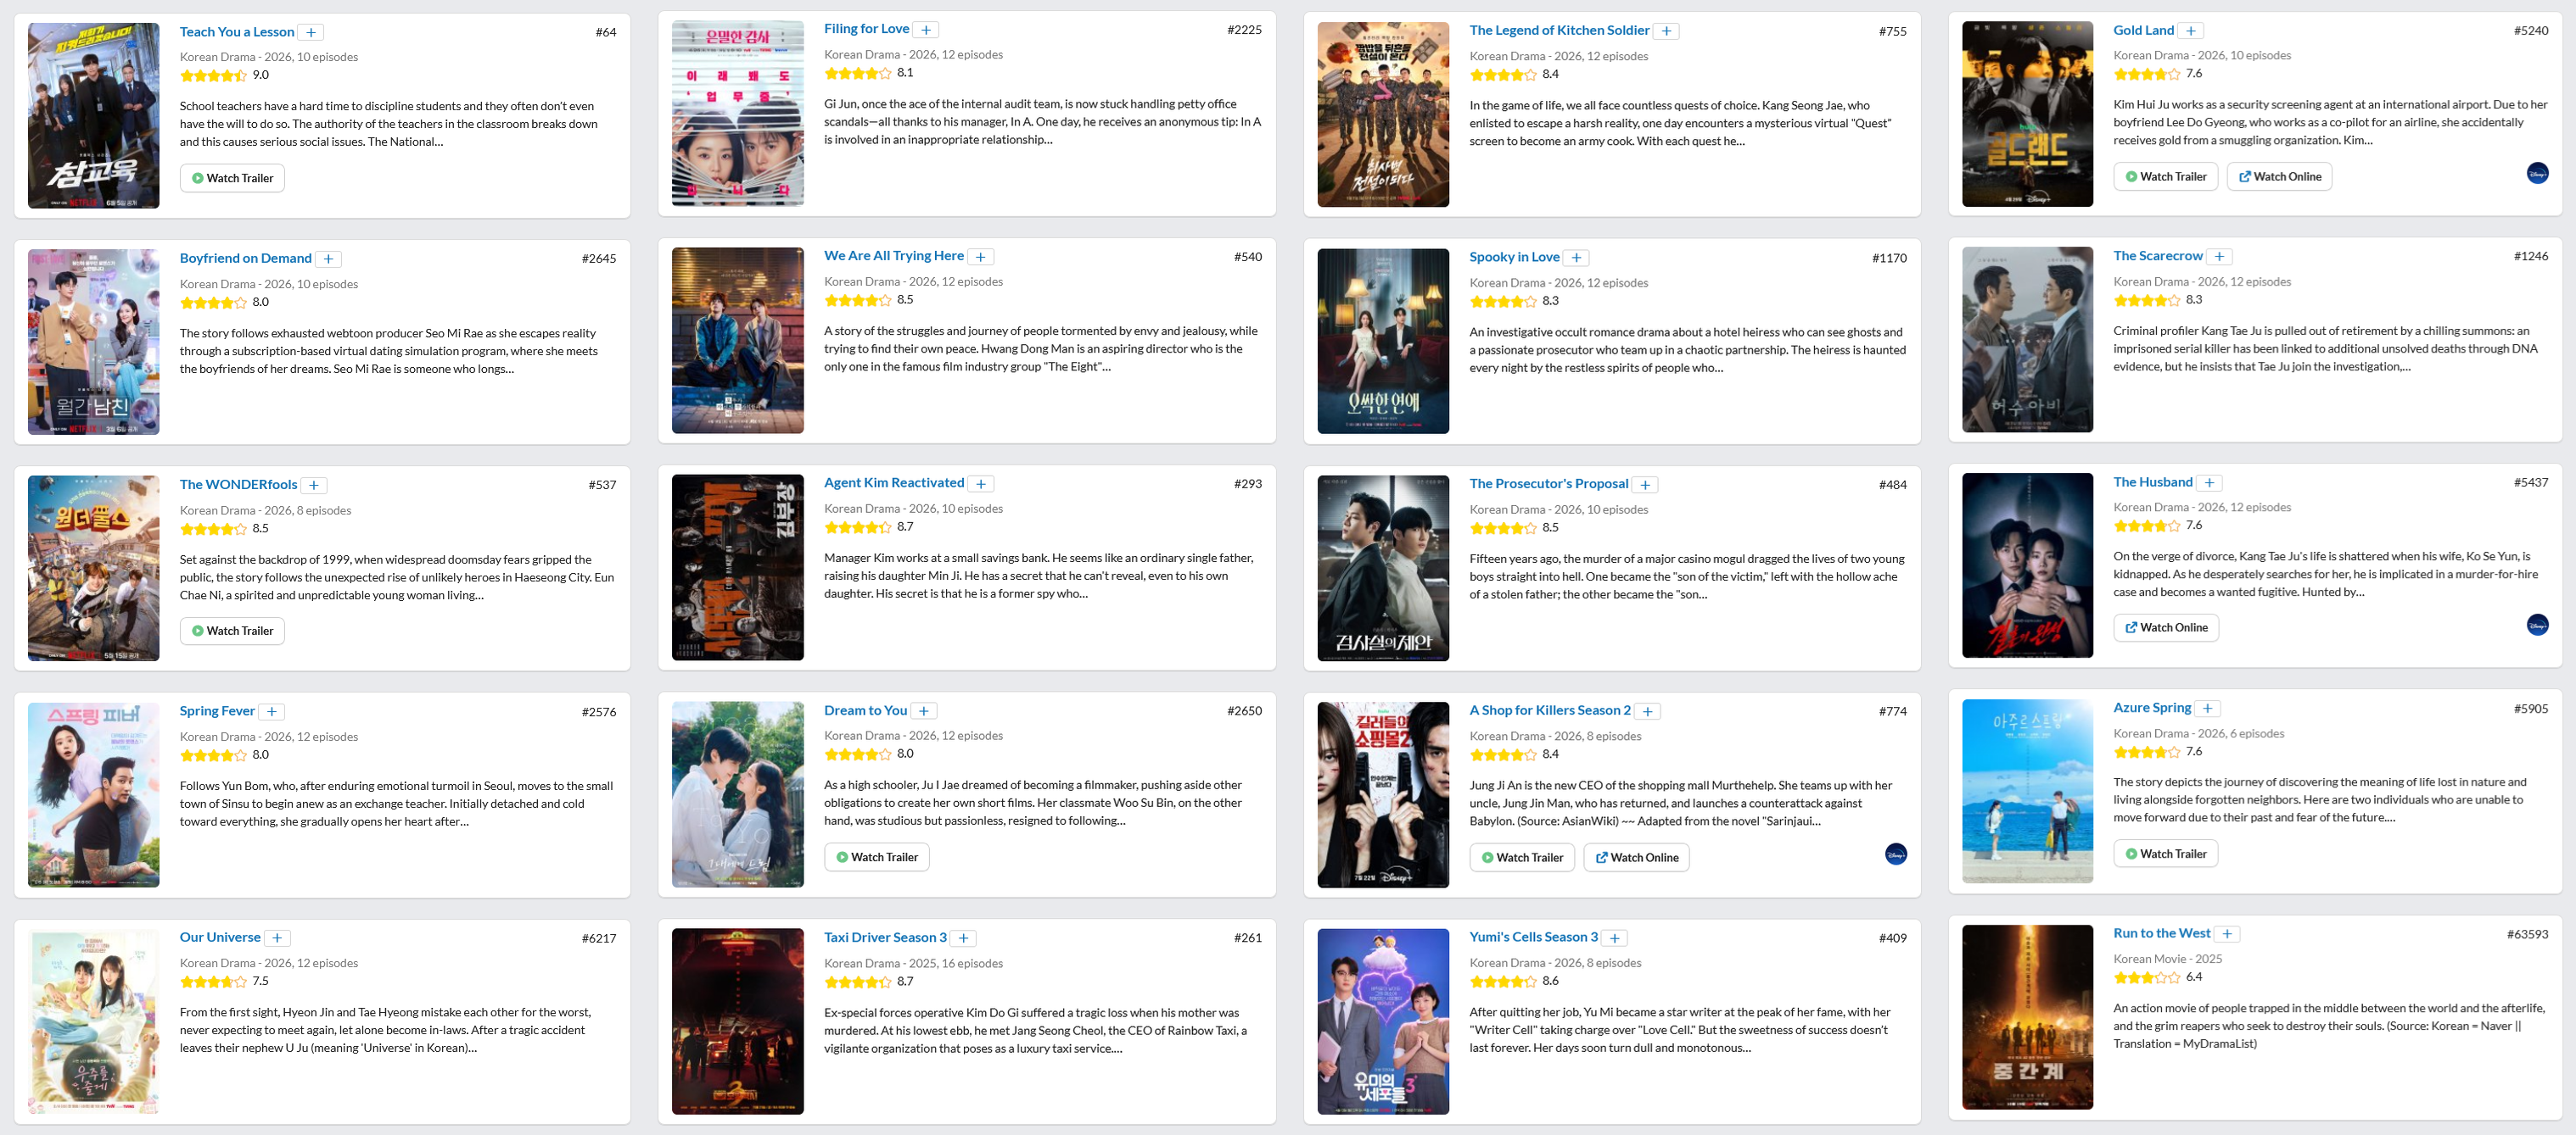Click the Run to the West title
Image resolution: width=2576 pixels, height=1135 pixels.
point(2162,934)
